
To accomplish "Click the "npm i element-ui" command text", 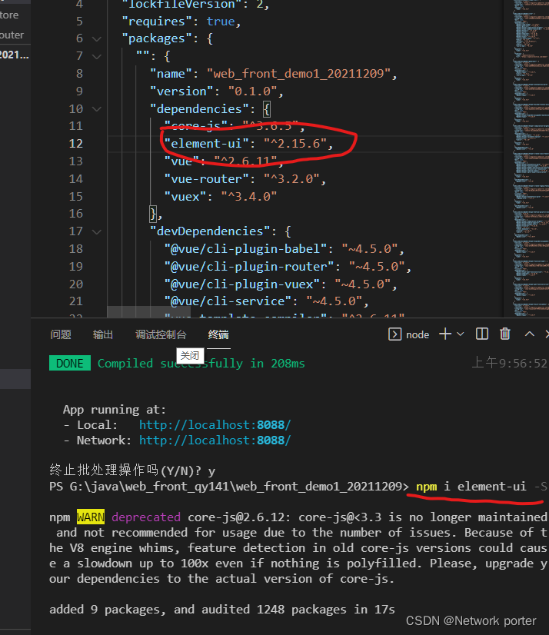I will coord(471,487).
